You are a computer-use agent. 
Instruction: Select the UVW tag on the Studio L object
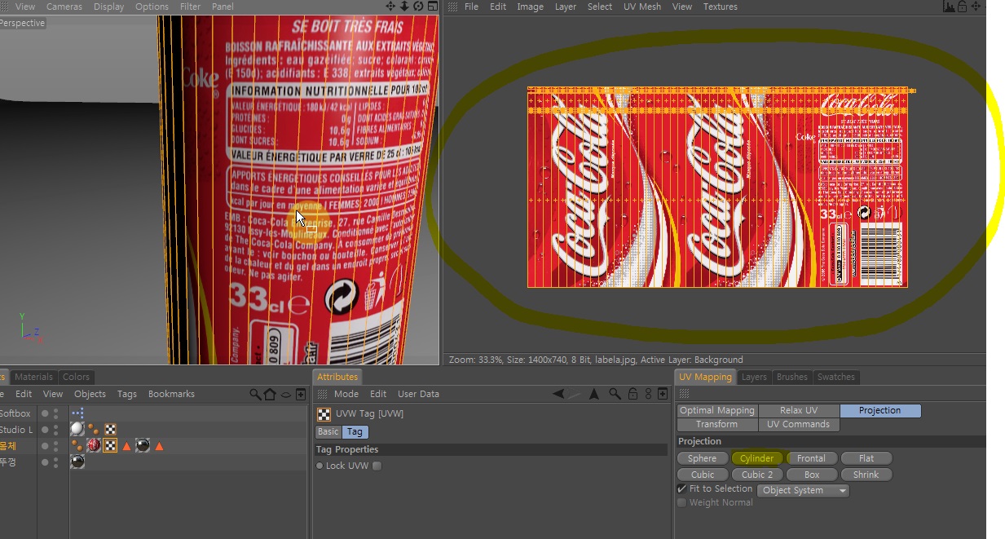tap(110, 430)
